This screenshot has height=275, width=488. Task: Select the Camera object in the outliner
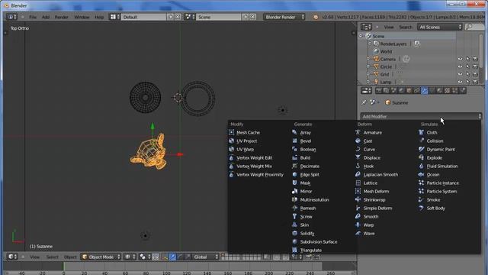coord(388,59)
